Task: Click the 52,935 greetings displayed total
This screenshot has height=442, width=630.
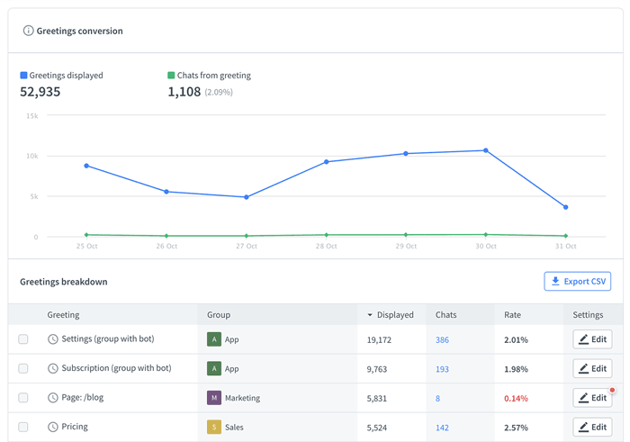Action: 40,92
